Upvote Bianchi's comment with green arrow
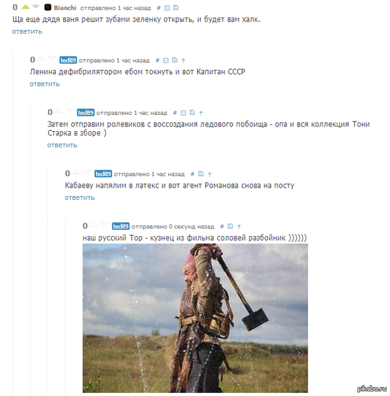Image resolution: width=390 pixels, height=396 pixels. point(25,7)
